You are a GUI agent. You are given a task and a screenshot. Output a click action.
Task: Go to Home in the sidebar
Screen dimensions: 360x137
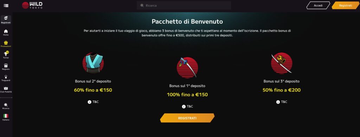pyautogui.click(x=6, y=32)
